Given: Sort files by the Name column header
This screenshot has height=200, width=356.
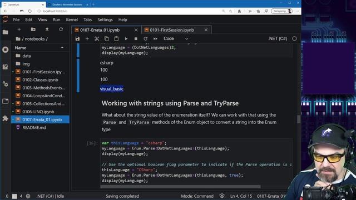Looking at the screenshot, I should click(39, 48).
